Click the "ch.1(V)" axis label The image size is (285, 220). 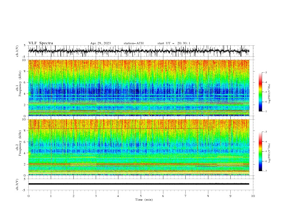[17, 51]
